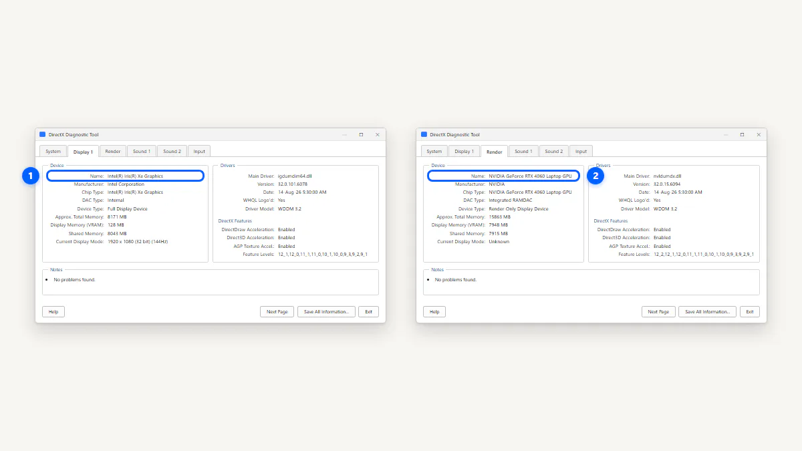This screenshot has width=802, height=451.
Task: Click the Help button in the Intel graphics window
Action: 53,312
